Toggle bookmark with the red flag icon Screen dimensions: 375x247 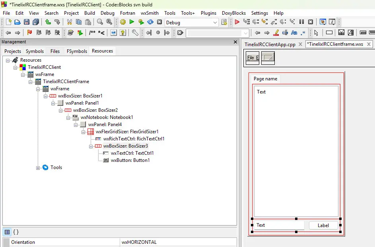tap(29, 33)
